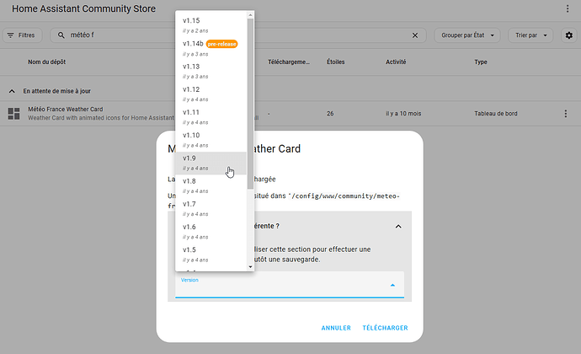Click the TÉLÉCHARGER button
Image resolution: width=581 pixels, height=354 pixels.
coord(385,328)
